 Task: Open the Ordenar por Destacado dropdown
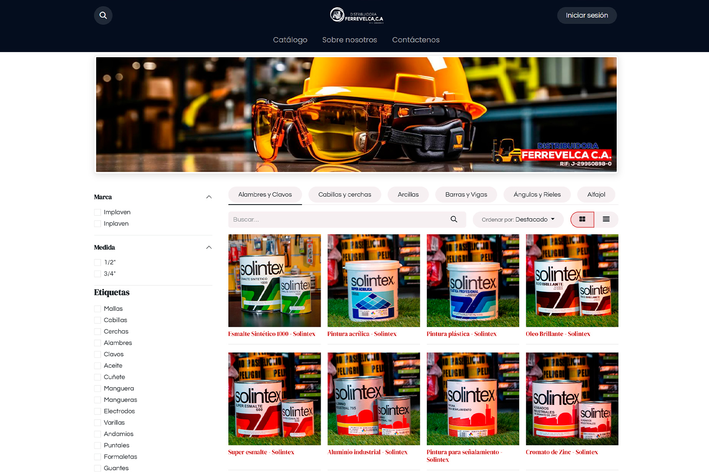coord(518,220)
